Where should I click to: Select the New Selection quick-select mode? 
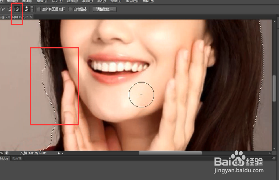pyautogui.click(x=3, y=9)
